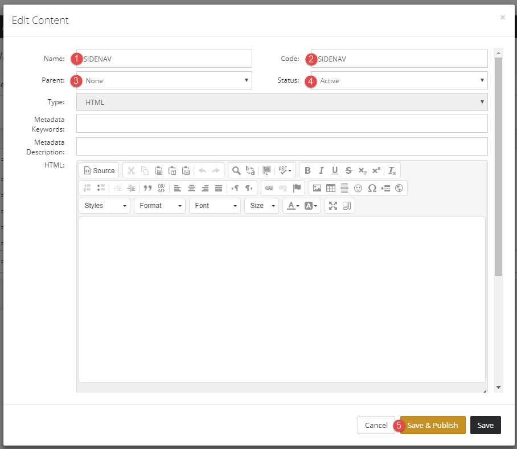
Task: Insert a horizontal line
Action: [344, 188]
